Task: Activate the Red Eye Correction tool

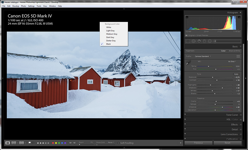Action: 199,41
